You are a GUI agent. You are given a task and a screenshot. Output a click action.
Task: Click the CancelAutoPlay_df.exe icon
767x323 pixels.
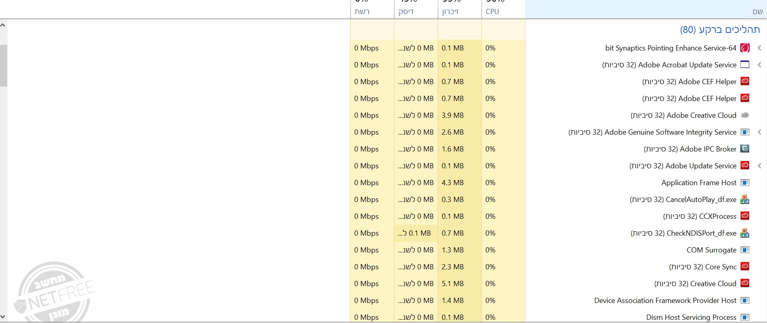click(x=745, y=199)
